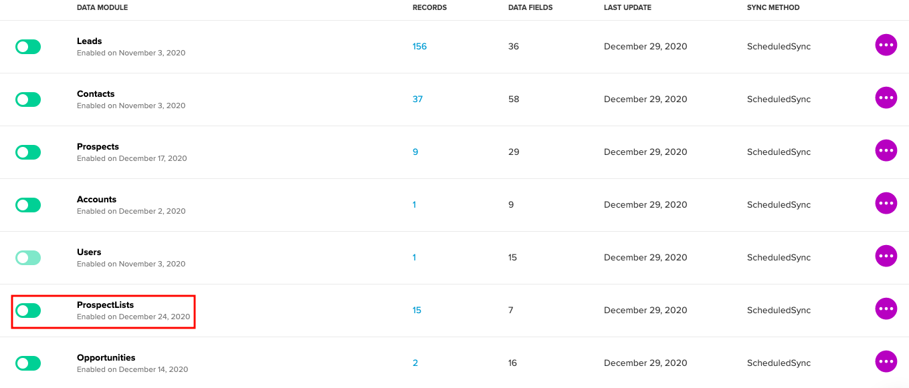The image size is (909, 388).
Task: Open the more actions menu for Opportunities
Action: click(886, 362)
